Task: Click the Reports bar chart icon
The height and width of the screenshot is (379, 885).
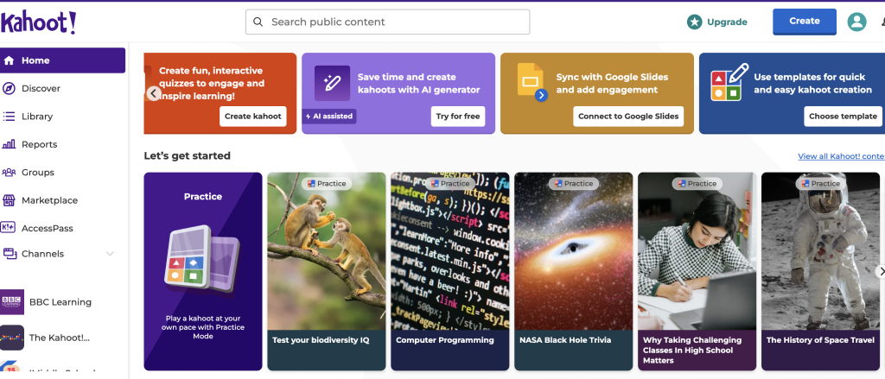Action: point(10,144)
